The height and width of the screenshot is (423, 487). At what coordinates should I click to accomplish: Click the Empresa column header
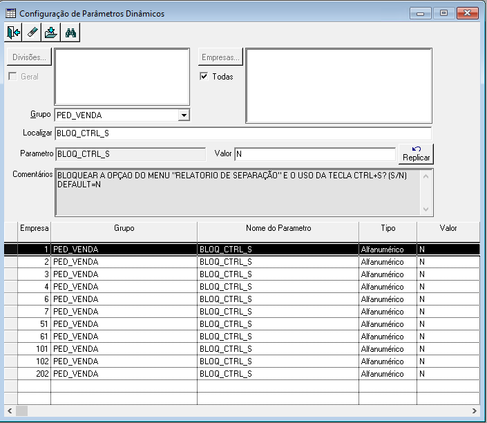click(34, 232)
